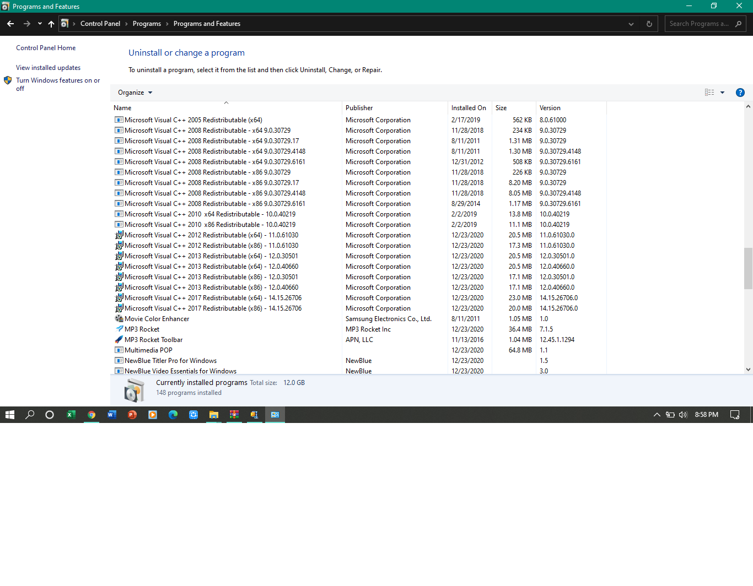Select Multimedia POP from the program list
753x586 pixels.
[x=148, y=350]
